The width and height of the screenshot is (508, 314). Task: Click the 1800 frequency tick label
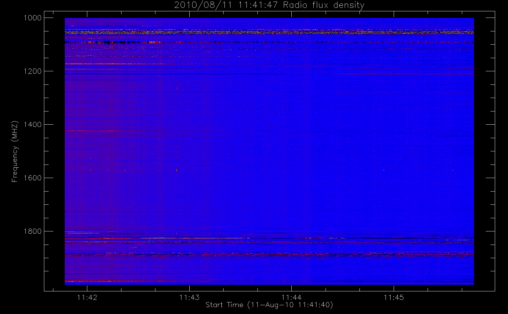point(33,231)
